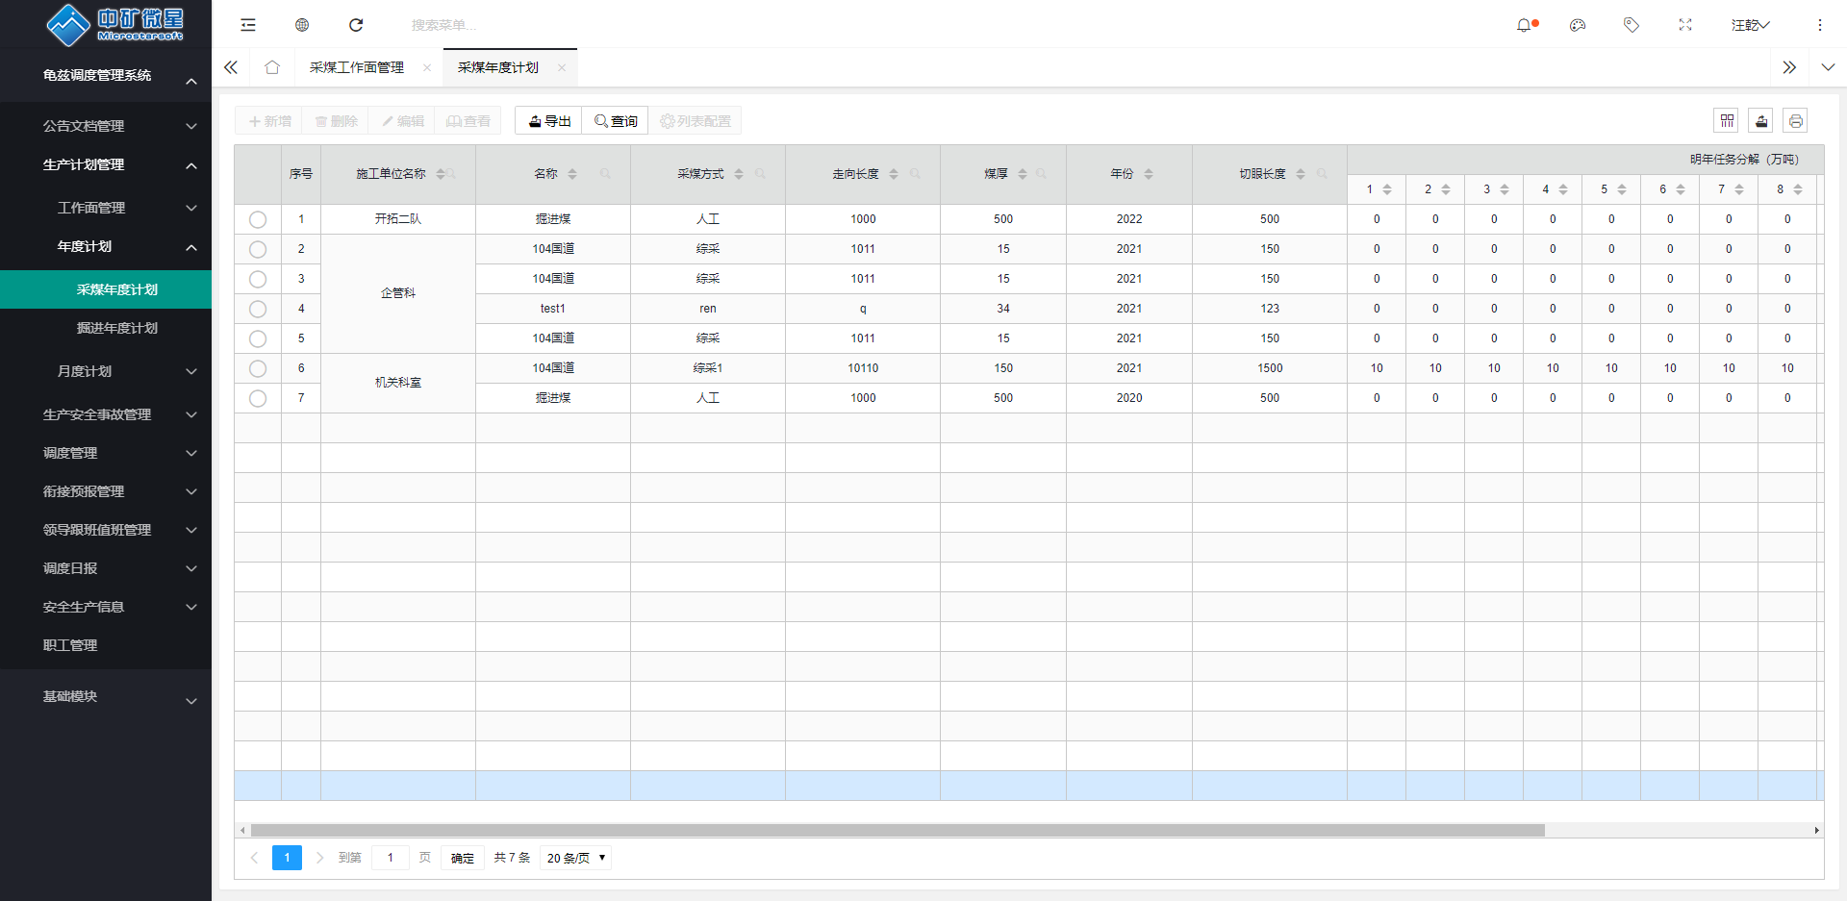Expand 公告文档管理 menu
Image resolution: width=1847 pixels, height=901 pixels.
click(x=106, y=126)
